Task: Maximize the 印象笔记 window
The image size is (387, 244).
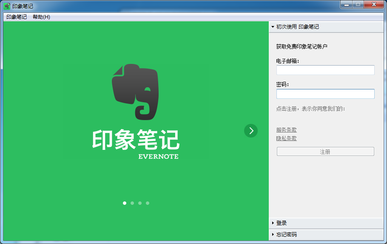Action: pyautogui.click(x=358, y=4)
